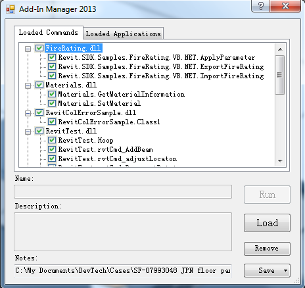This screenshot has width=305, height=288.
Task: Collapse the FireRating.dll tree node
Action: [x=28, y=49]
